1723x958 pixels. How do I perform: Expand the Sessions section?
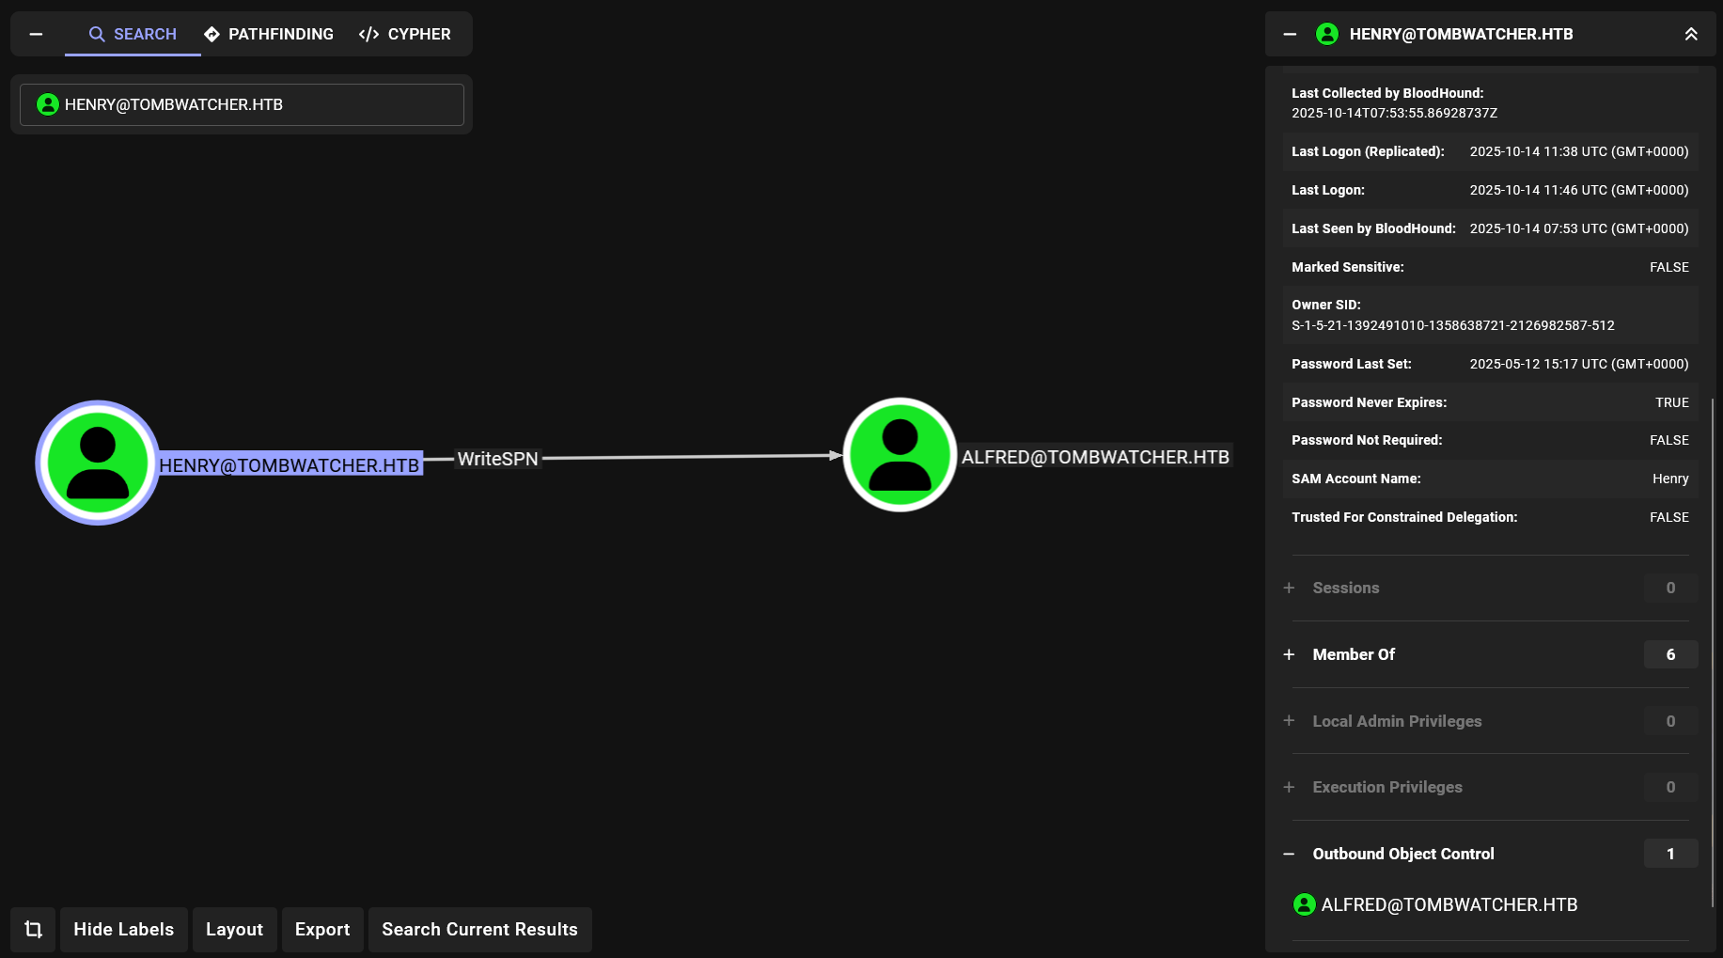pyautogui.click(x=1345, y=588)
